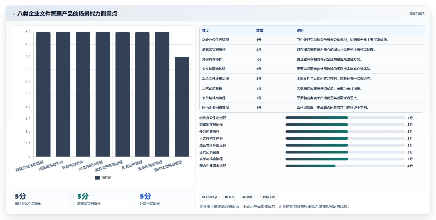Click the 混合文件环境治理 progress bar
Screen dimensions: 436x220
[x=345, y=145]
